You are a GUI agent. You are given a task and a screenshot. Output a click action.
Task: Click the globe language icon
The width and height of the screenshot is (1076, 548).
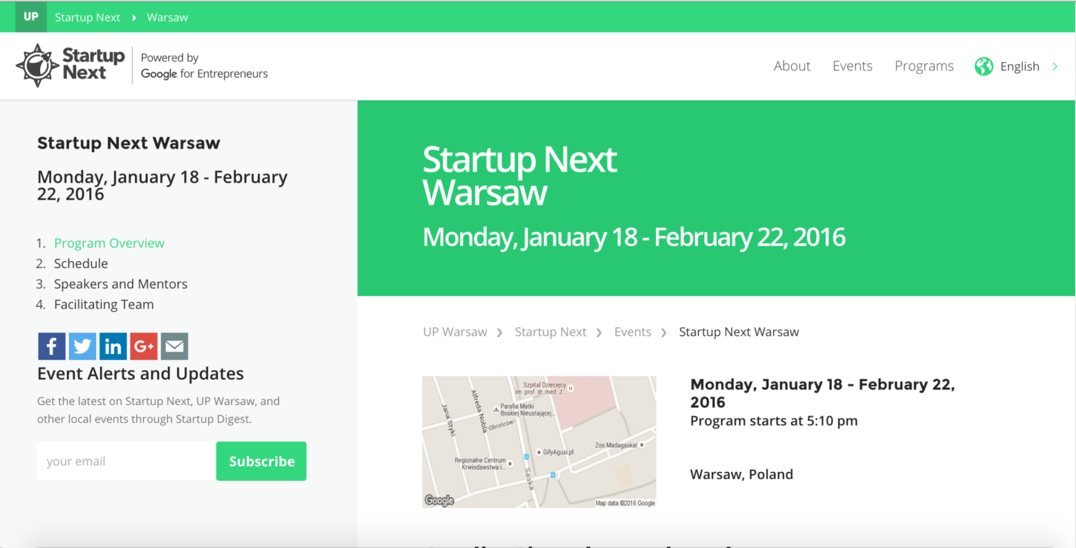(x=984, y=66)
